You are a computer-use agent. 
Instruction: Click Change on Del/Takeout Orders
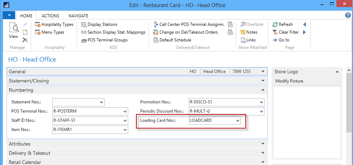tap(186, 32)
